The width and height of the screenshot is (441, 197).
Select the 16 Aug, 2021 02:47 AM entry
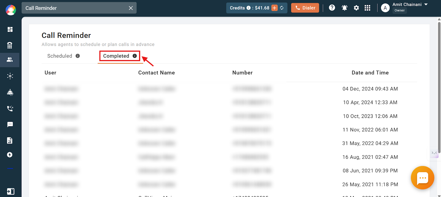pos(370,157)
